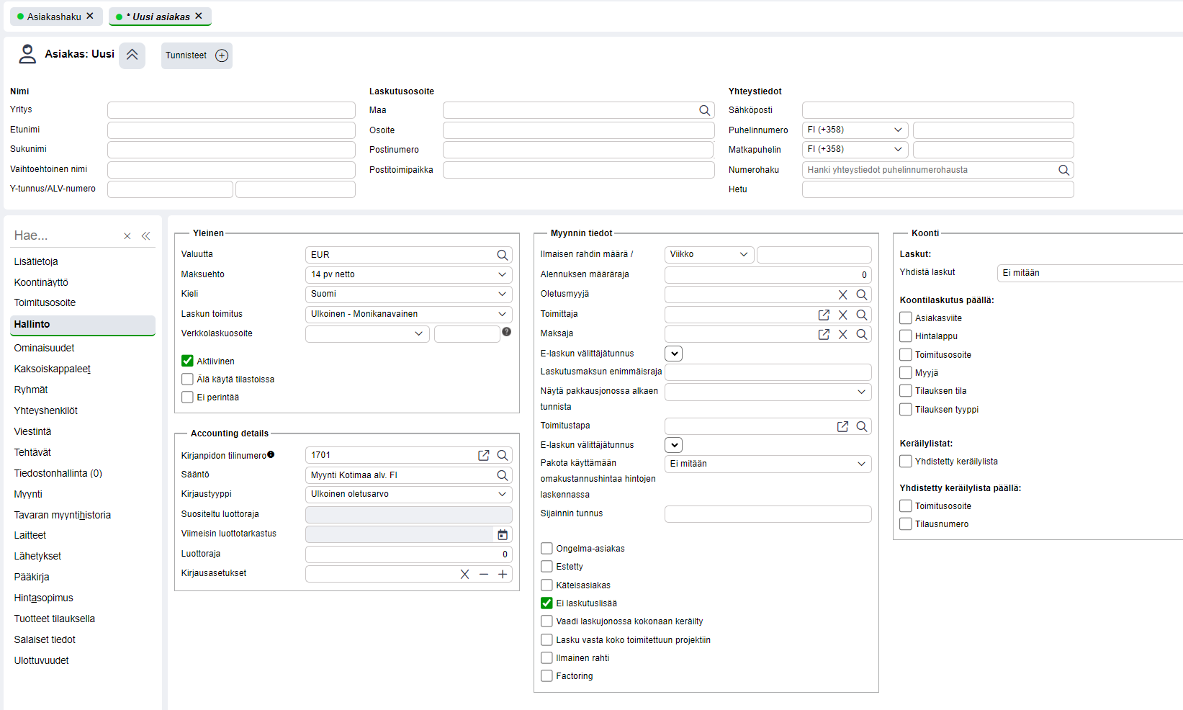Enable Asiakasviite under Koontilaskutus
The image size is (1183, 710).
click(906, 318)
